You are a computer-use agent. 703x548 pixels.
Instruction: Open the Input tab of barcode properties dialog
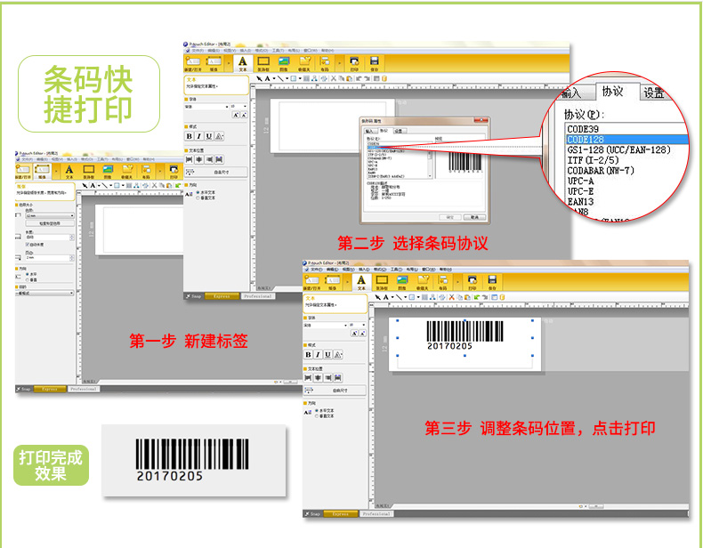(369, 132)
